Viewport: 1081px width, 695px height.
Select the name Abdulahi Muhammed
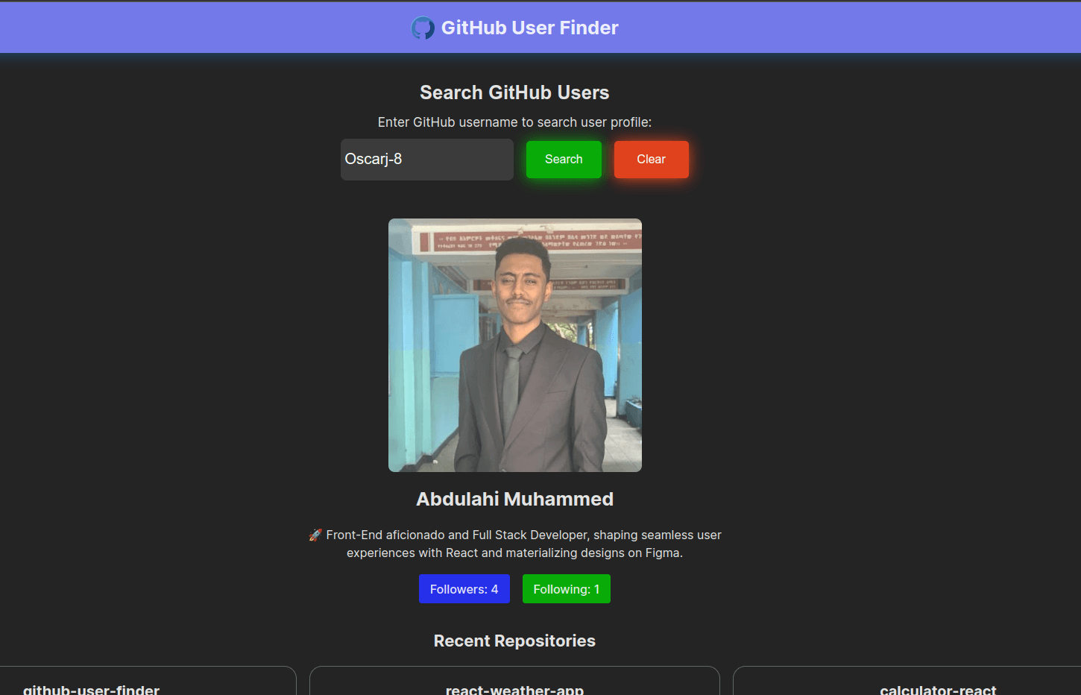tap(514, 499)
